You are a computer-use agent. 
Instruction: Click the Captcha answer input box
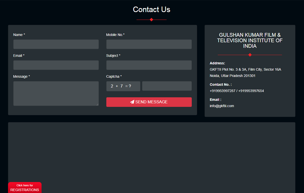click(x=167, y=86)
